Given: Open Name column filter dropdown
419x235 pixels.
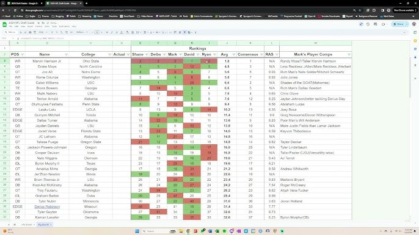Looking at the screenshot, I should tap(66, 55).
